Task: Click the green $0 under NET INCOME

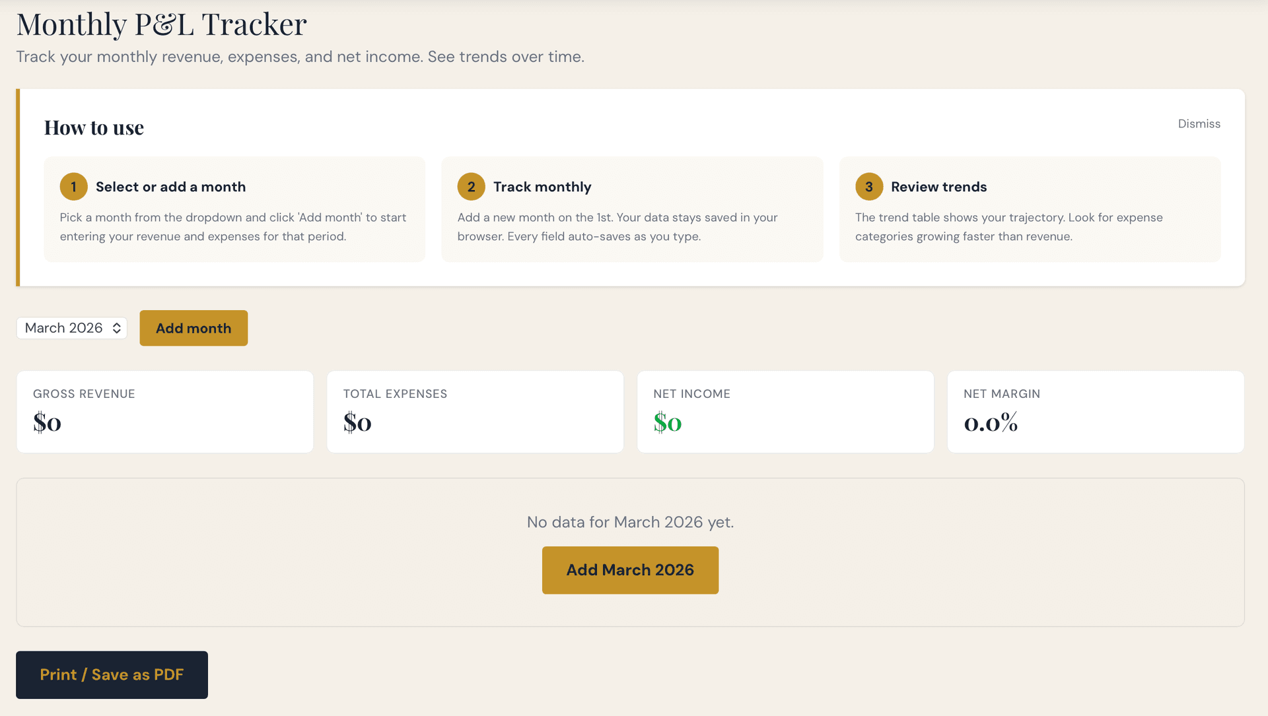Action: click(x=667, y=422)
